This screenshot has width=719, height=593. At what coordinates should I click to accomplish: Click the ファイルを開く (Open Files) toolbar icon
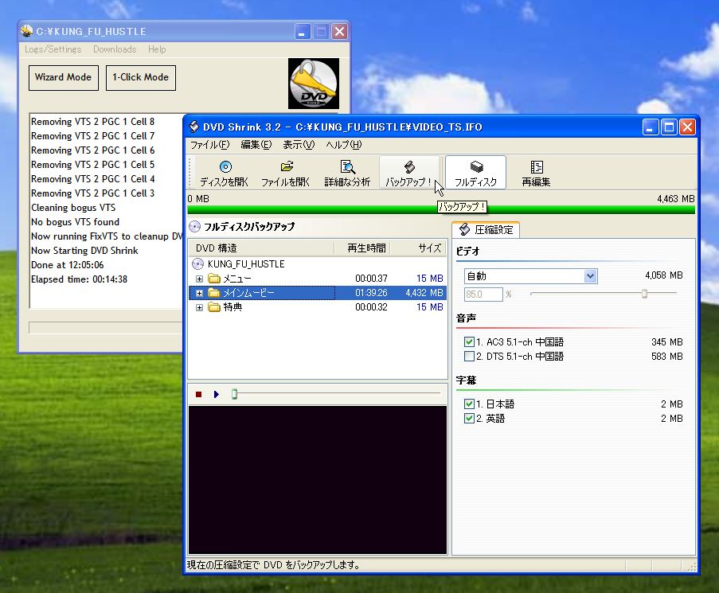coord(285,173)
